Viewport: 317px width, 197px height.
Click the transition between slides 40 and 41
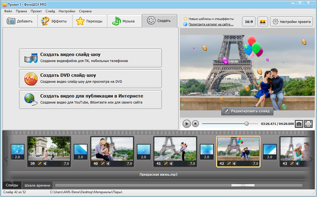[x=144, y=152]
